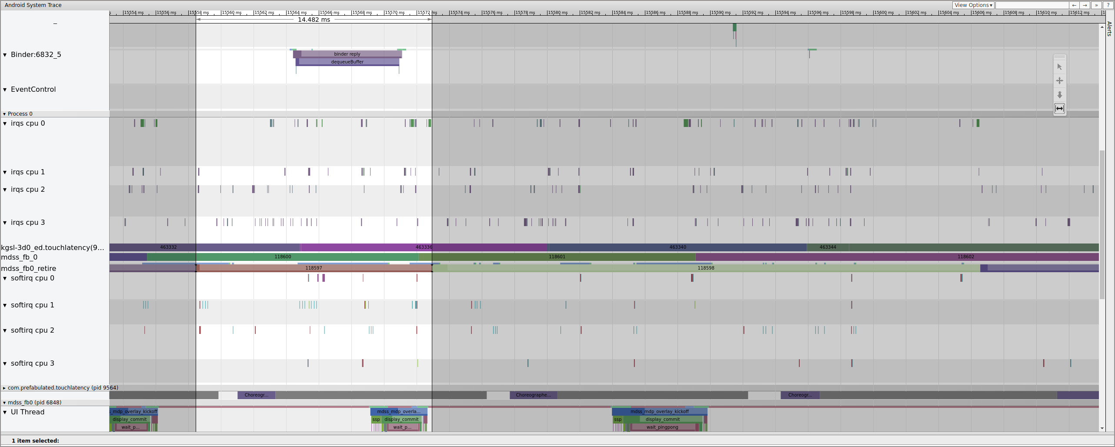Image resolution: width=1115 pixels, height=447 pixels.
Task: Open the Alerts side tab
Action: [x=1109, y=29]
